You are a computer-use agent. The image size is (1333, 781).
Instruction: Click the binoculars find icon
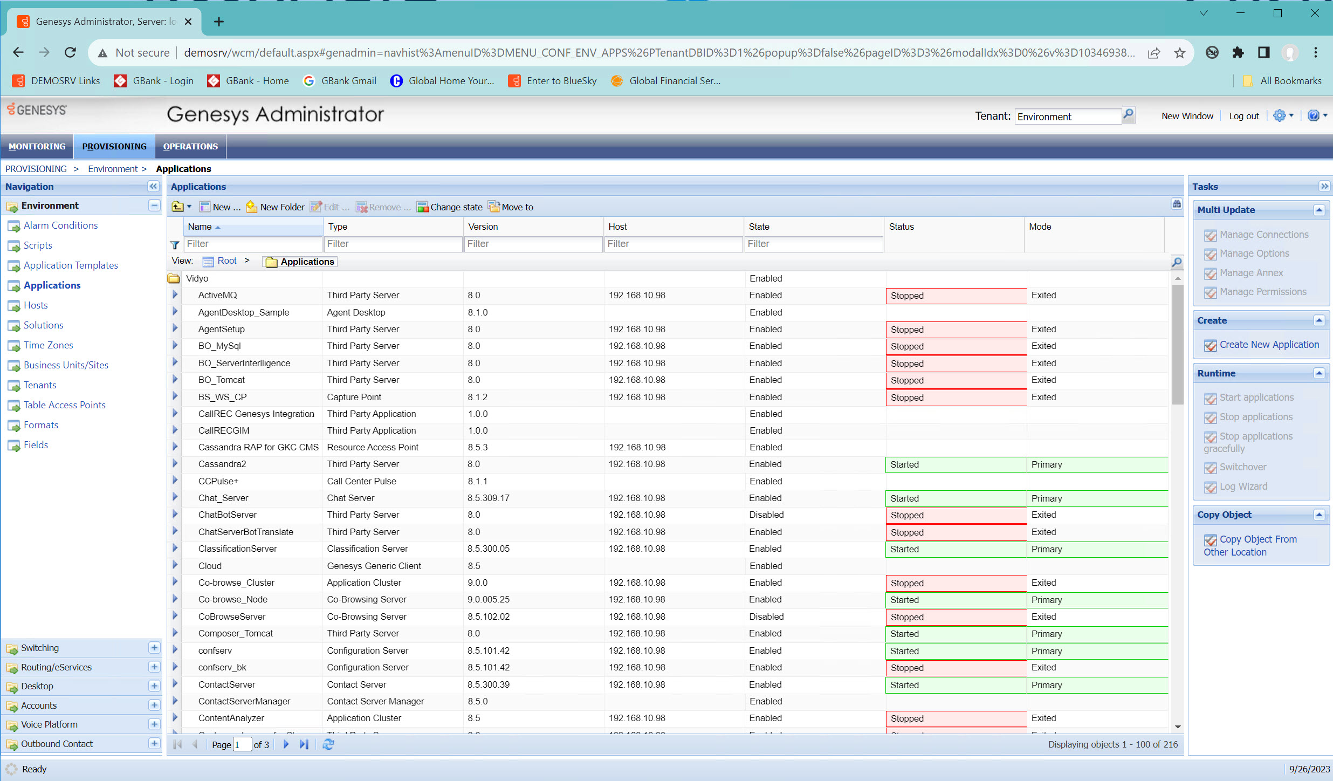tap(1177, 204)
